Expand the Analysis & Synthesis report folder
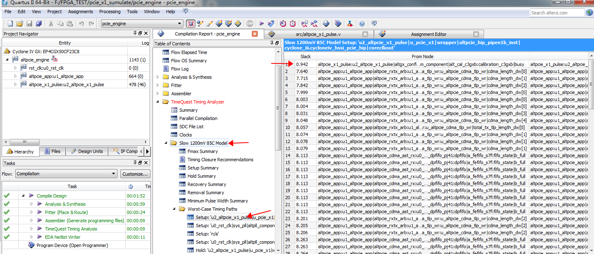Image resolution: width=594 pixels, height=254 pixels. point(157,77)
